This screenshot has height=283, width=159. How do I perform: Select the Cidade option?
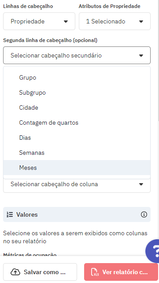(x=77, y=107)
